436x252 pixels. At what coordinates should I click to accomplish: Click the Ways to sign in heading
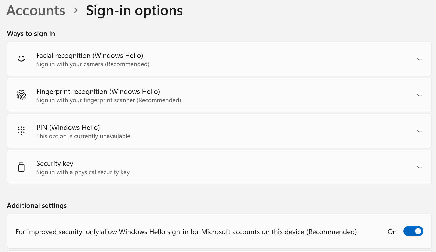[x=31, y=33]
